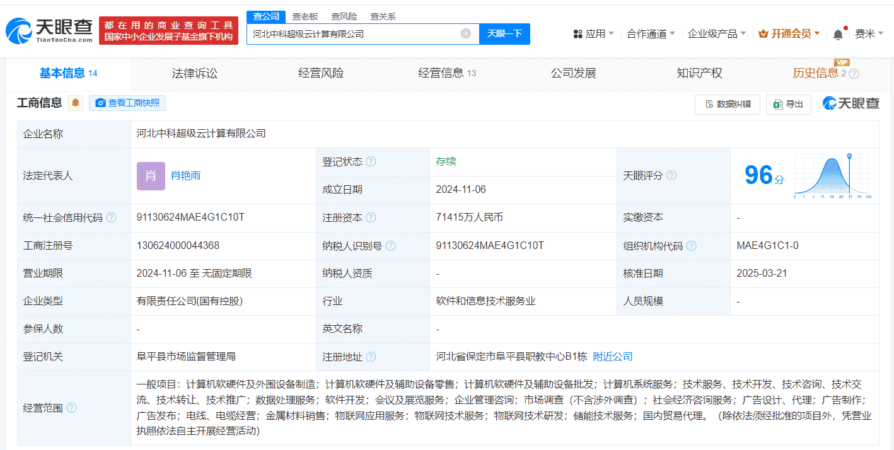Click the 天眼一下 search button
Viewport: 894px width, 450px height.
point(504,33)
